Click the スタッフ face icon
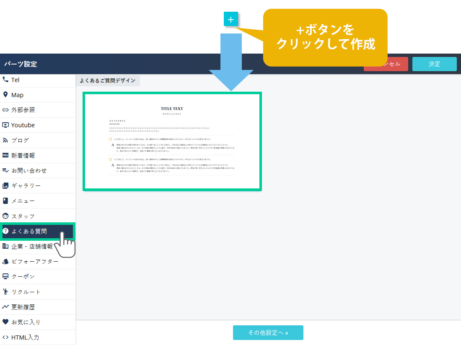 [x=5, y=216]
